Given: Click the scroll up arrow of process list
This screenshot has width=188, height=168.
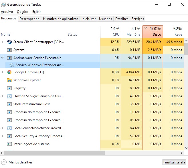Looking at the screenshot, I should coord(186,41).
